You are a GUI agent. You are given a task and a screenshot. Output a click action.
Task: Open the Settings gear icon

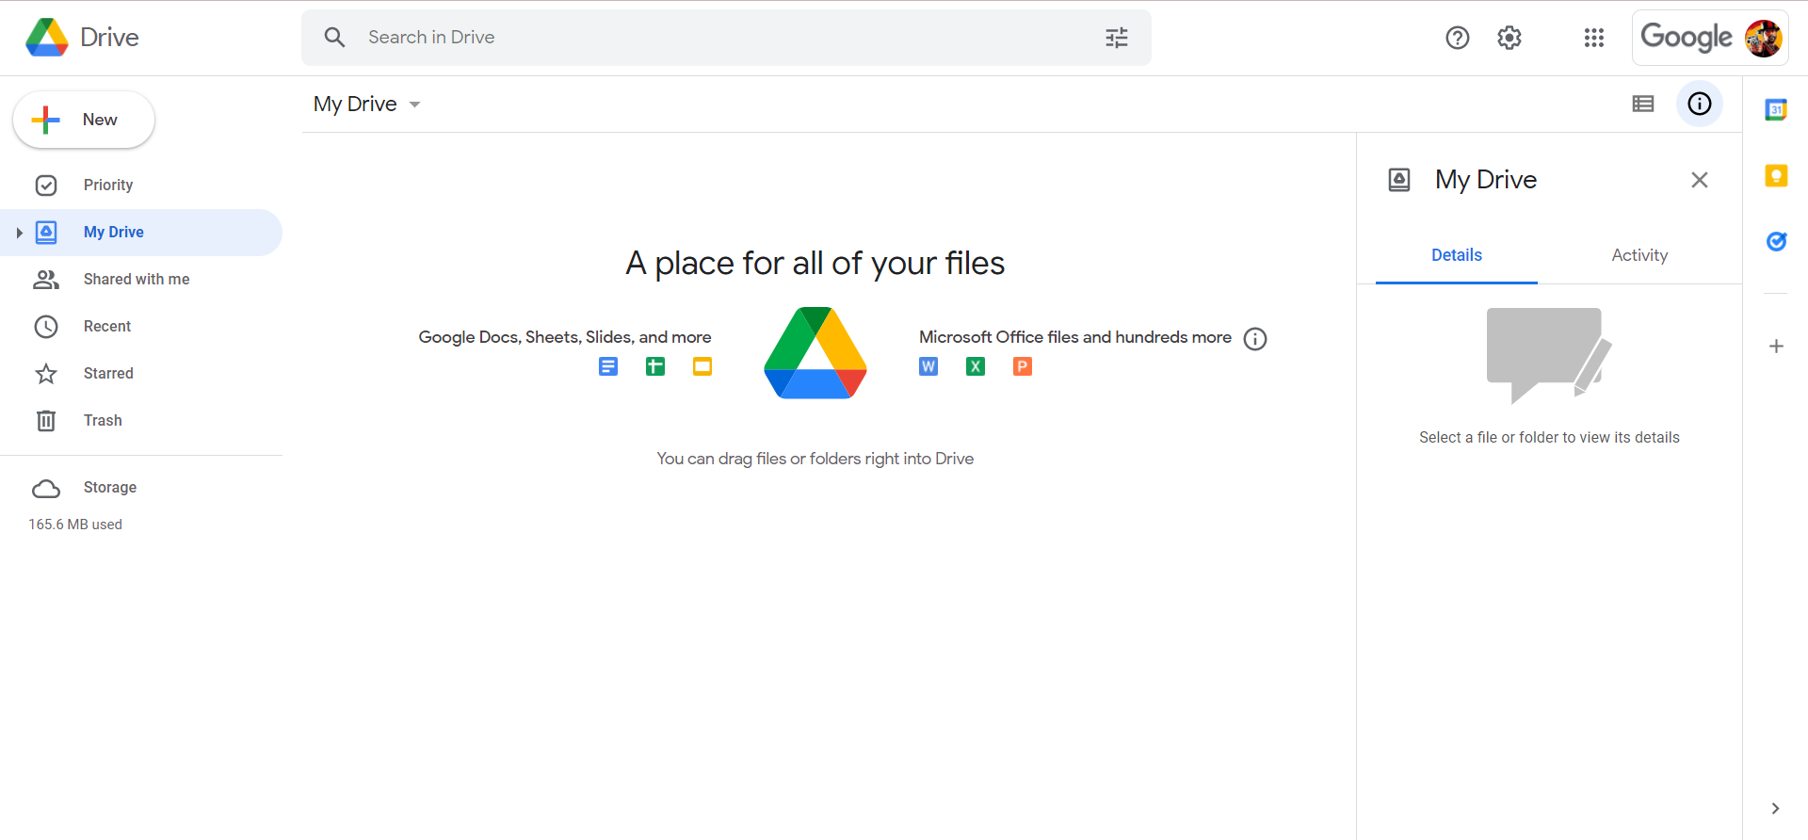coord(1509,38)
